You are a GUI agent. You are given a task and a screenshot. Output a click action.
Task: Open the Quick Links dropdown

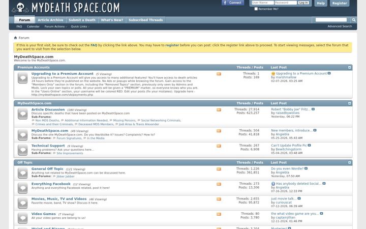click(80, 26)
